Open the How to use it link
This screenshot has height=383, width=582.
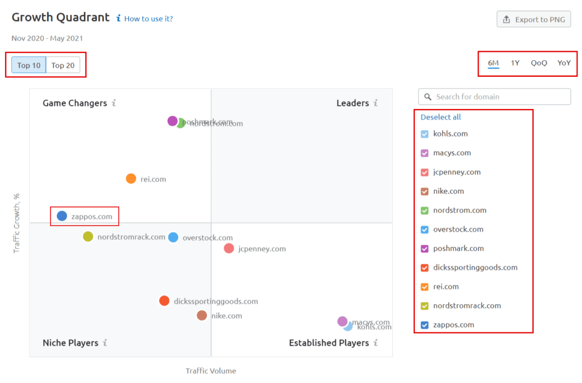point(148,19)
